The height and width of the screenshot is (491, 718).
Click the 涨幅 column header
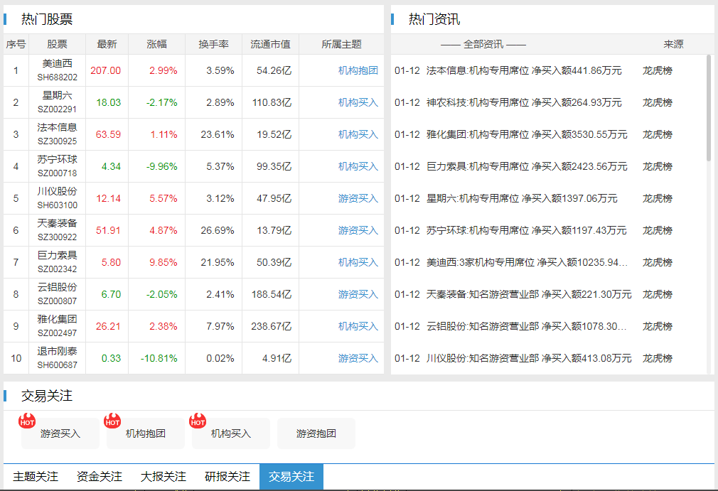coord(156,44)
